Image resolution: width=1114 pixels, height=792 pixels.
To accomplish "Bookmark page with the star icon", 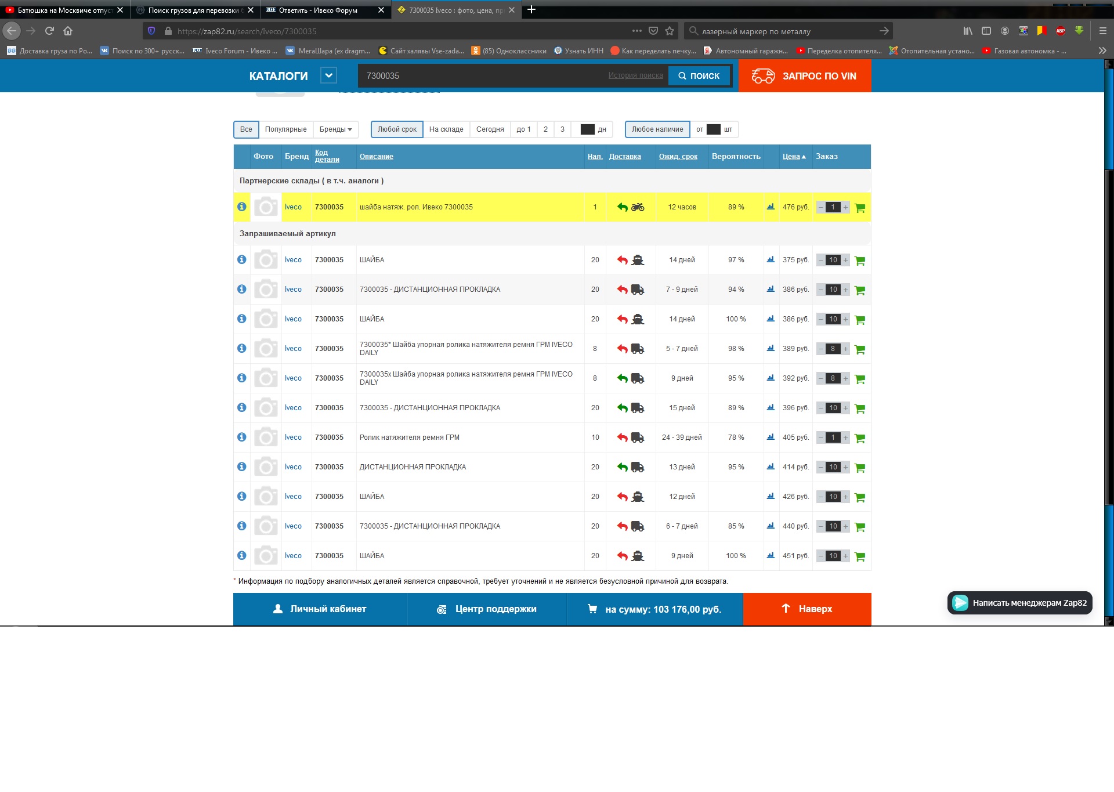I will 670,31.
